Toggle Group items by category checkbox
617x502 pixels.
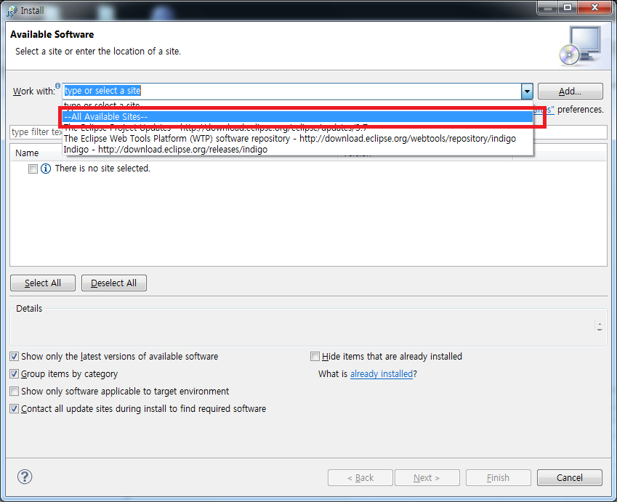tap(14, 373)
